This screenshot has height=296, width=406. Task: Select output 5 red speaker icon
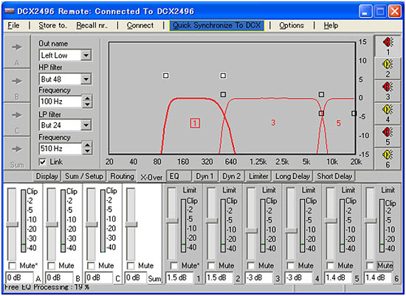coord(388,135)
